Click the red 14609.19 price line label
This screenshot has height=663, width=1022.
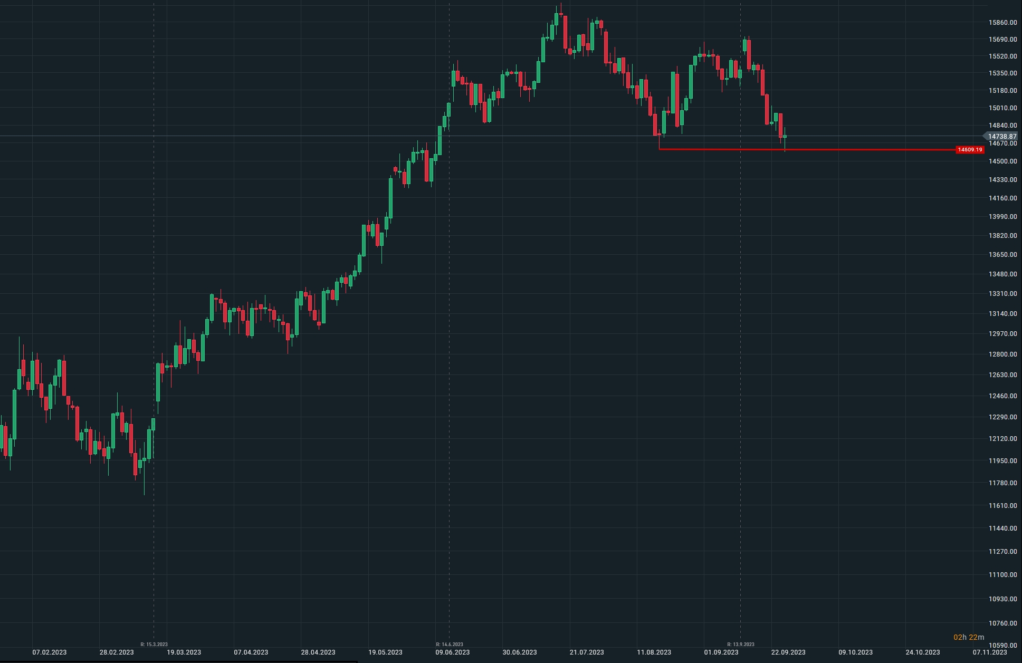[970, 150]
